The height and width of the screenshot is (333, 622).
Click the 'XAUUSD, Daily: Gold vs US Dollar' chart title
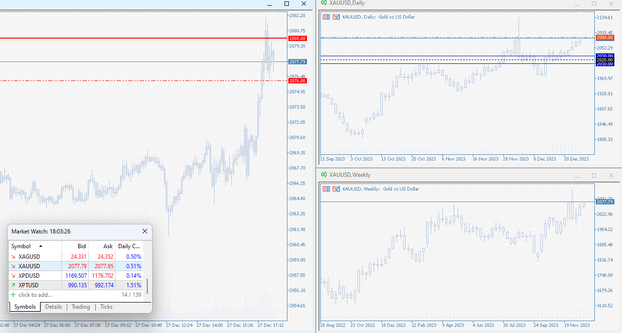click(x=378, y=17)
